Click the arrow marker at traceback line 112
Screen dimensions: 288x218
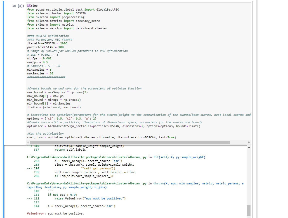(x=30, y=198)
